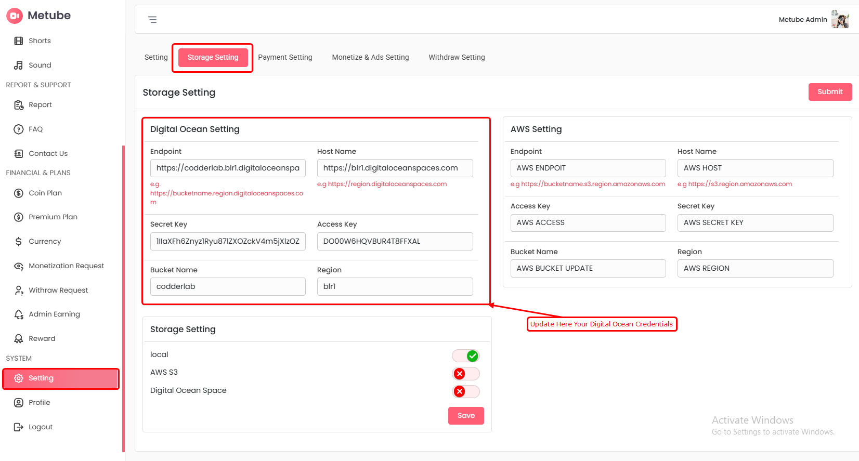Viewport: 859px width, 461px height.
Task: Toggle the hamburger menu to collapse sidebar
Action: (152, 20)
